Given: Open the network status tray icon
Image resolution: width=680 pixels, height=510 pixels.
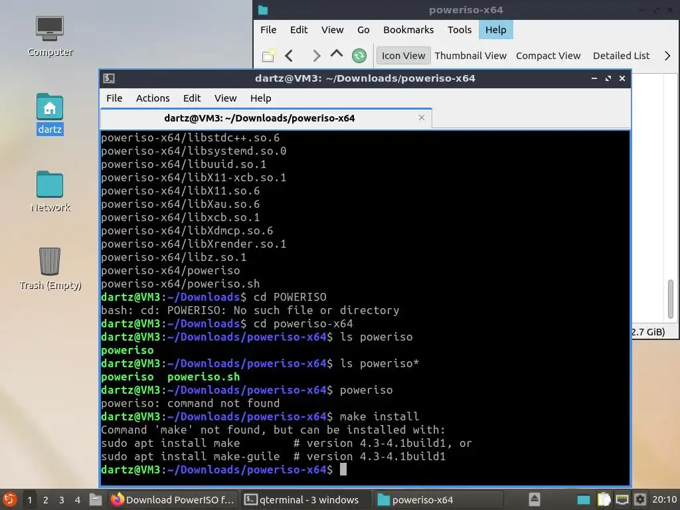Looking at the screenshot, I should (622, 499).
